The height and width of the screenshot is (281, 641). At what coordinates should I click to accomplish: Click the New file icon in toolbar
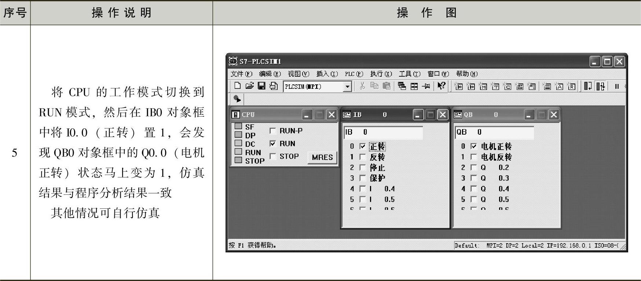tap(237, 86)
